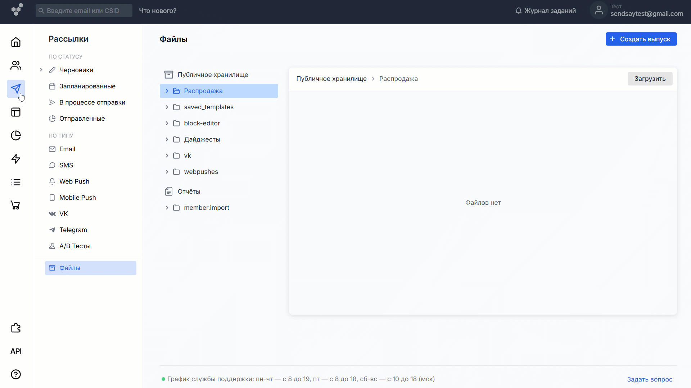Open Запланированные mailings list
691x388 pixels.
pos(87,86)
